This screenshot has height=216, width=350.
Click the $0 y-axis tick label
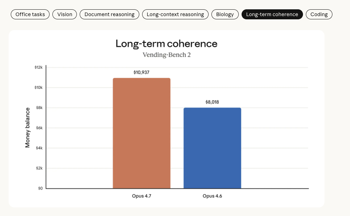click(41, 188)
